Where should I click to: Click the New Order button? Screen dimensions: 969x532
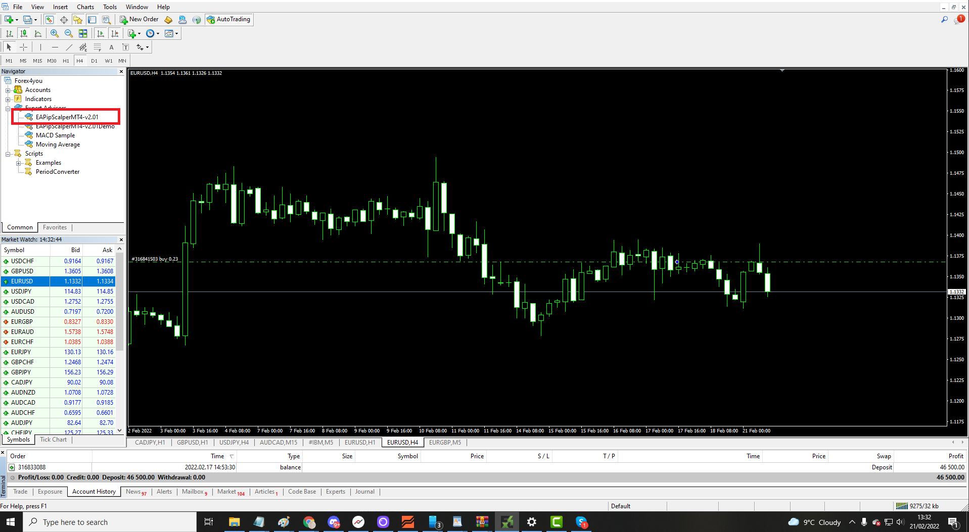coord(139,19)
